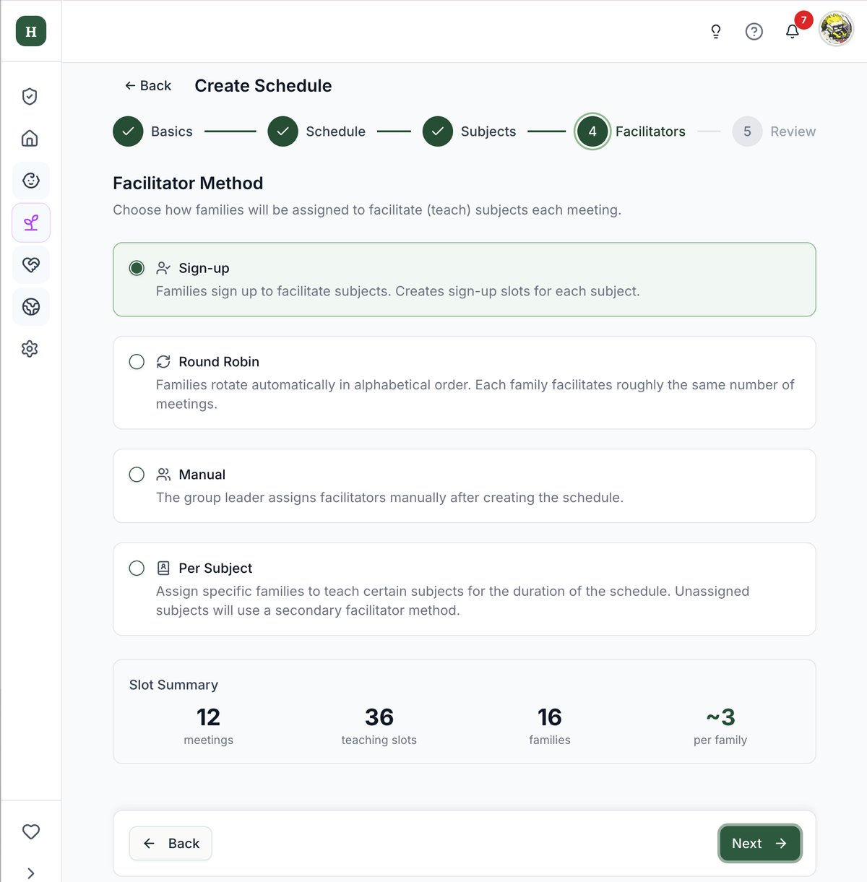Image resolution: width=867 pixels, height=882 pixels.
Task: Open the help question mark icon
Action: click(x=754, y=31)
